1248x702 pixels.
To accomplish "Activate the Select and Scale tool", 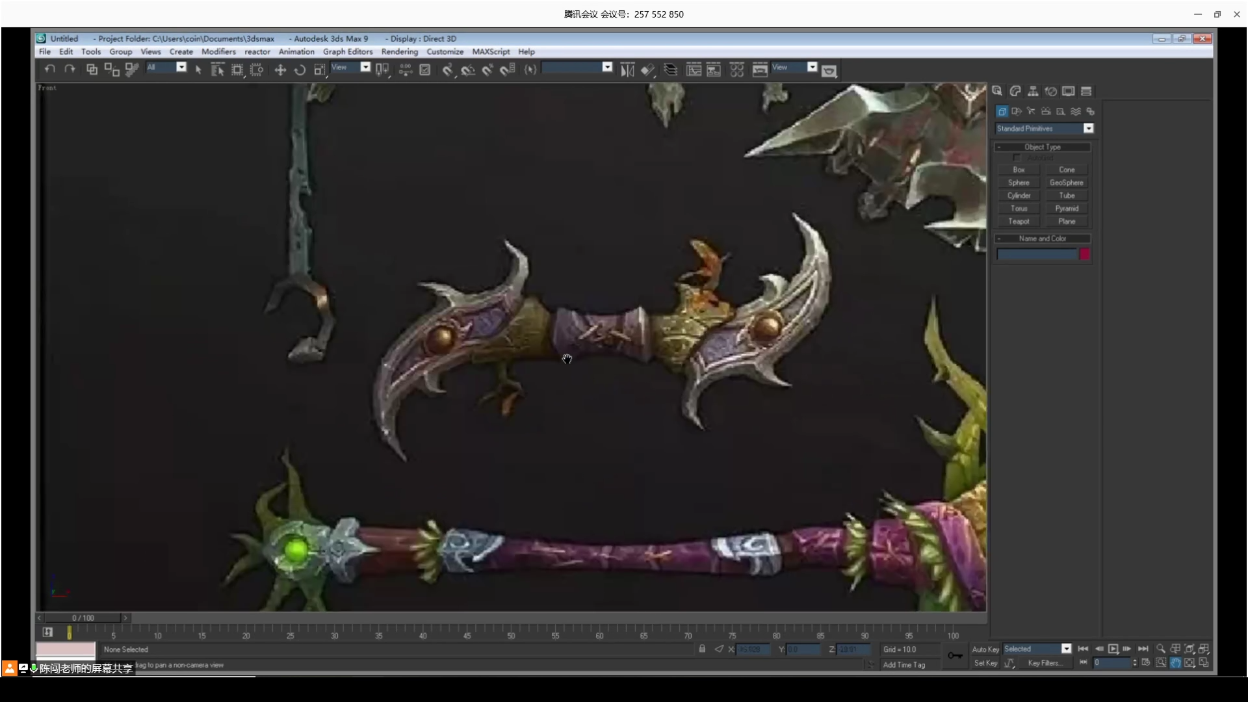I will (x=319, y=70).
